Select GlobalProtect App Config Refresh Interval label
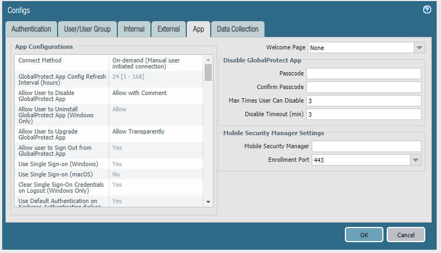Image resolution: width=441 pixels, height=253 pixels. click(x=61, y=79)
